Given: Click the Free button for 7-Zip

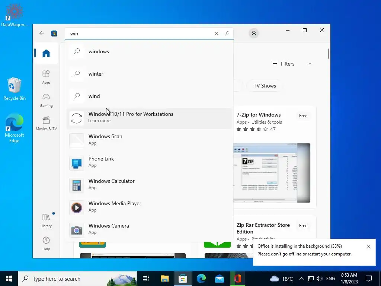Looking at the screenshot, I should pyautogui.click(x=303, y=116).
